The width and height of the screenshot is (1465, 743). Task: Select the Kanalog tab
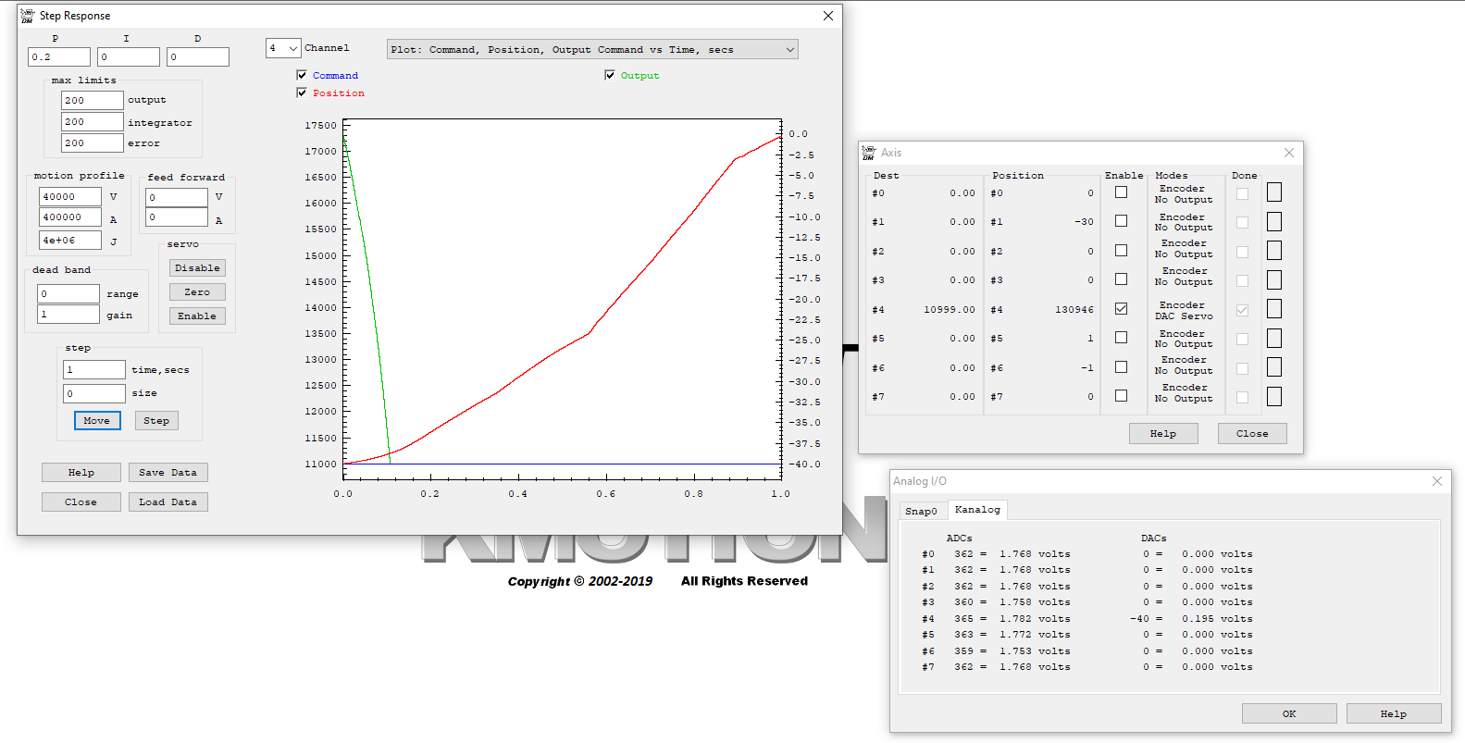pos(977,510)
